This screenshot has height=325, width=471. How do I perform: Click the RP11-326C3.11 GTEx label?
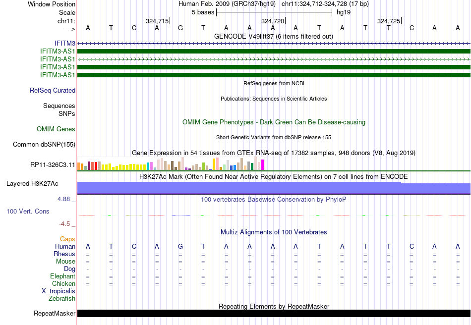pyautogui.click(x=53, y=165)
